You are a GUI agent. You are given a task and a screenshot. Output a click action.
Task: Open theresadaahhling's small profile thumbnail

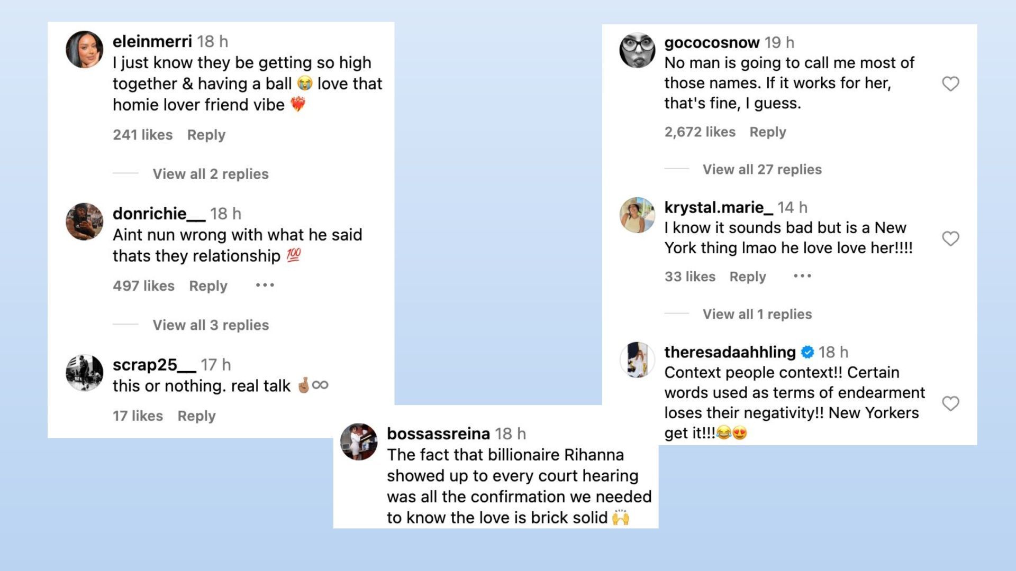pyautogui.click(x=637, y=360)
